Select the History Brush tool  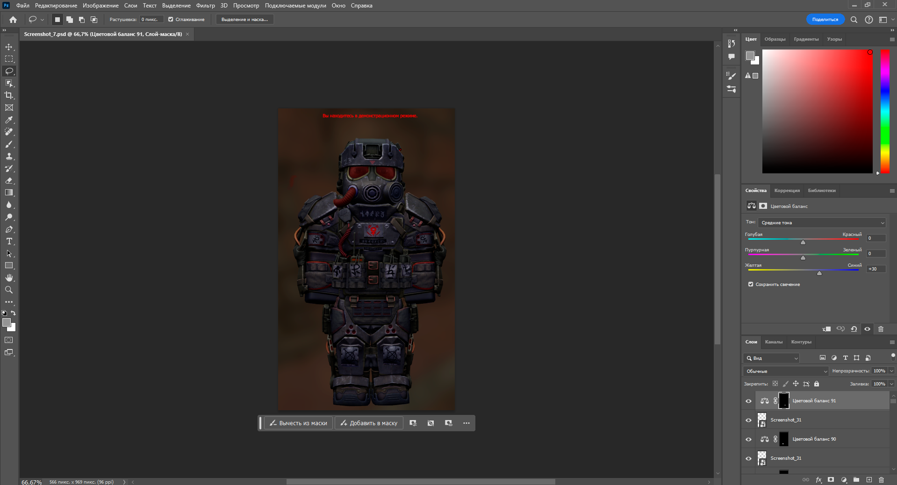(9, 168)
